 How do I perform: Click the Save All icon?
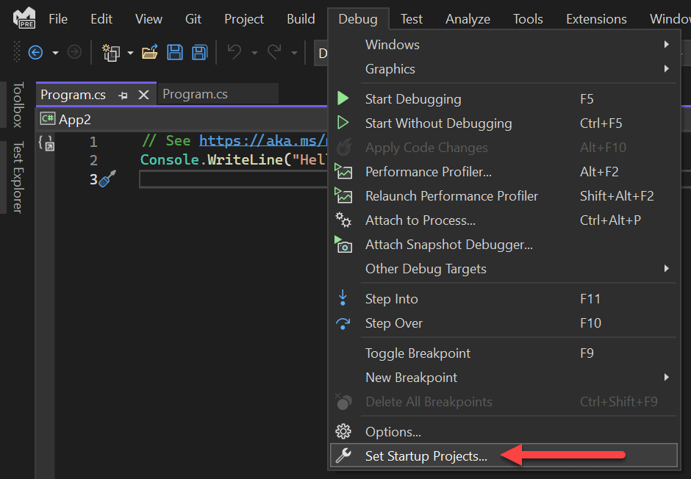199,52
